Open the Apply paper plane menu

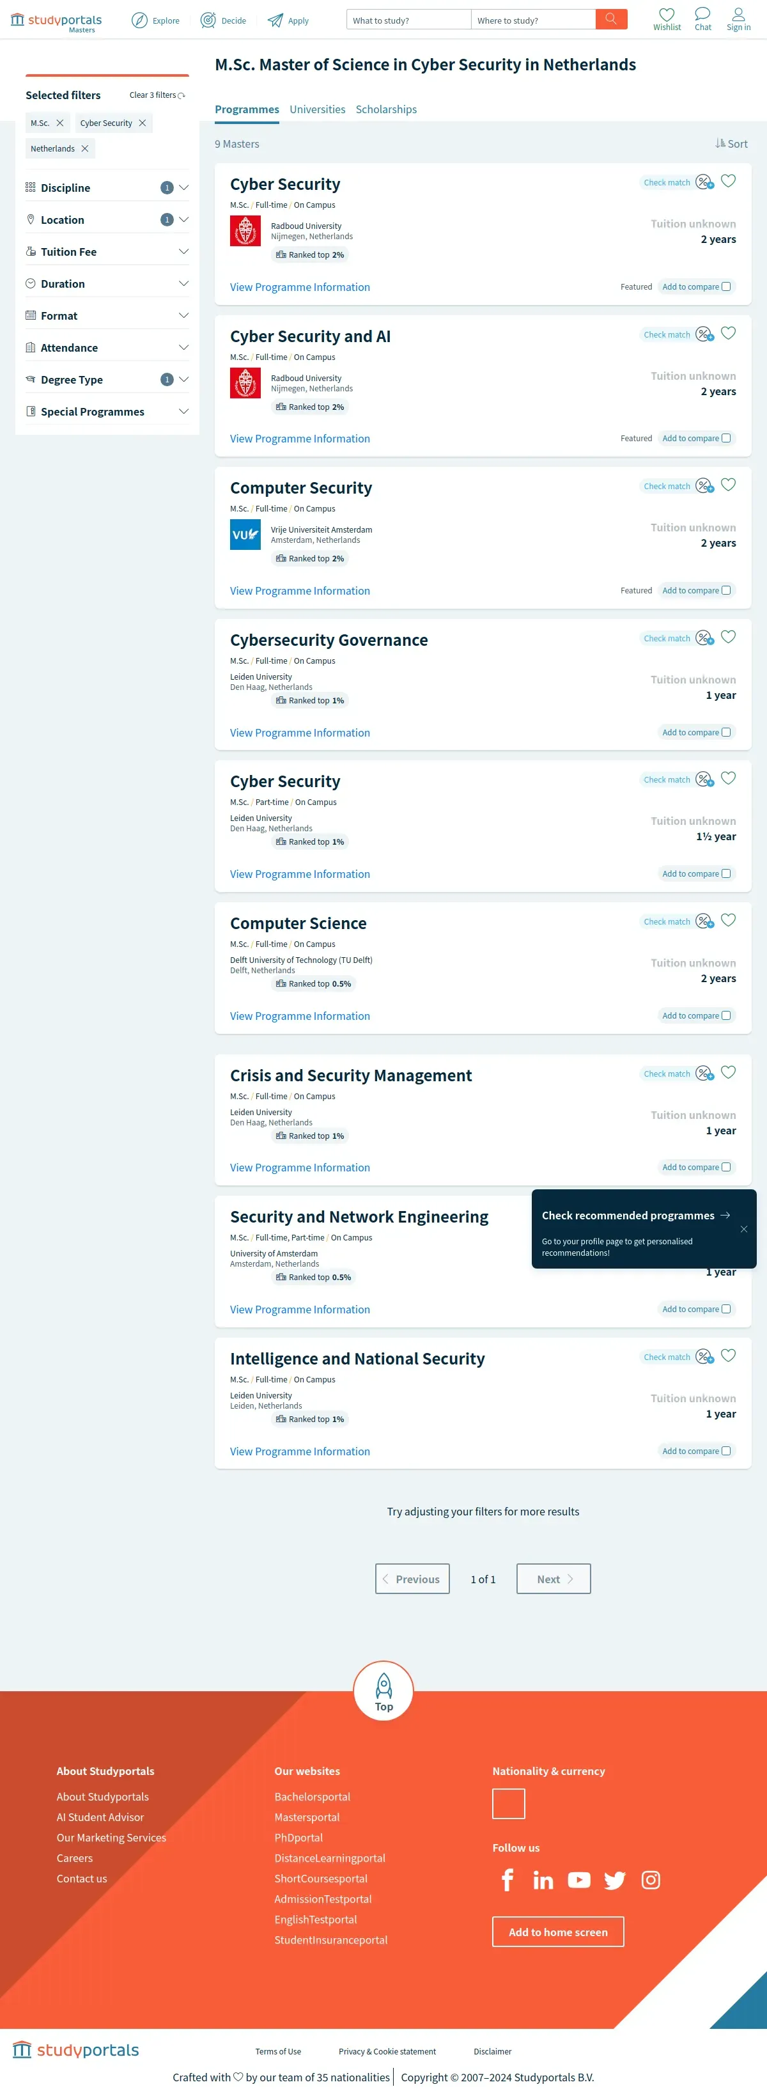[289, 20]
